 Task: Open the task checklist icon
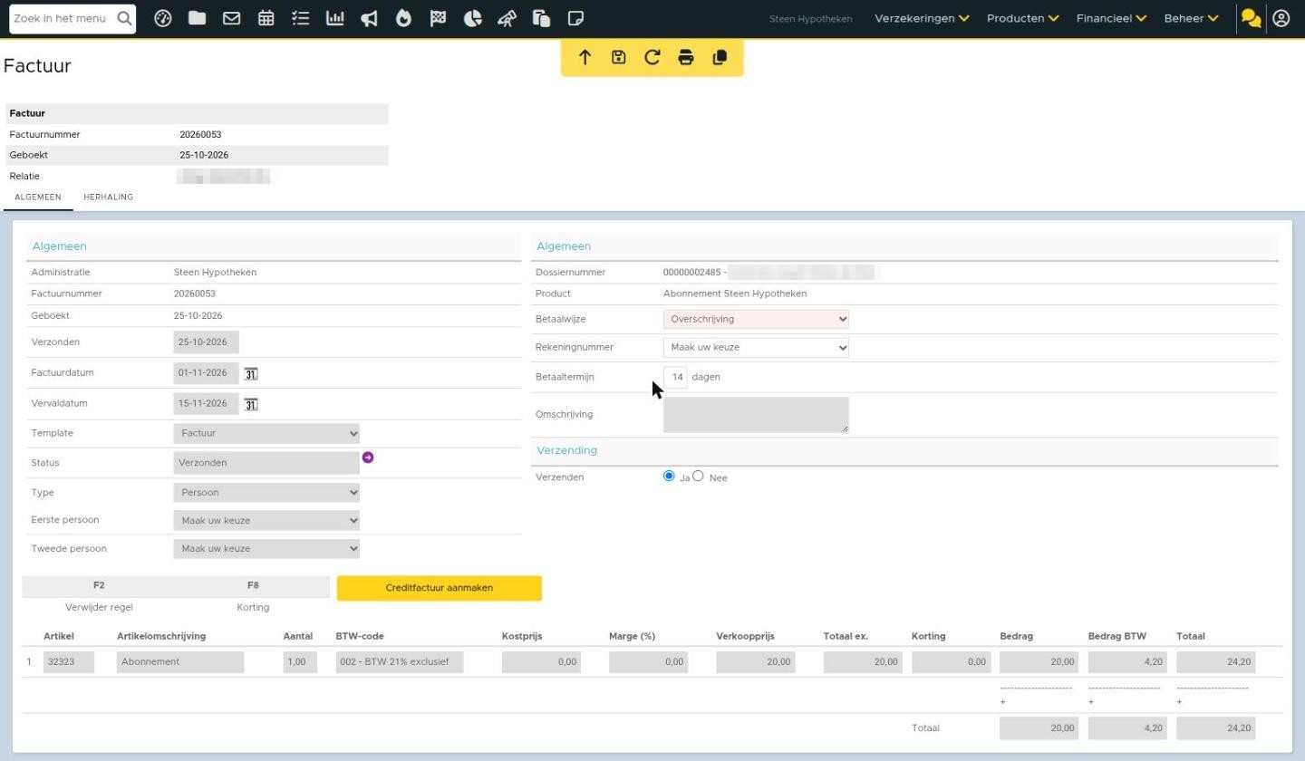301,18
